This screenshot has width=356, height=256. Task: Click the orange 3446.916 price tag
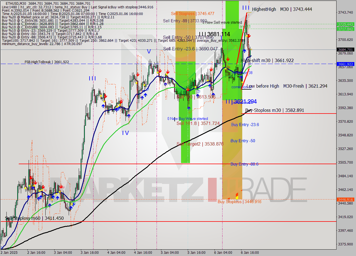pos(345,200)
